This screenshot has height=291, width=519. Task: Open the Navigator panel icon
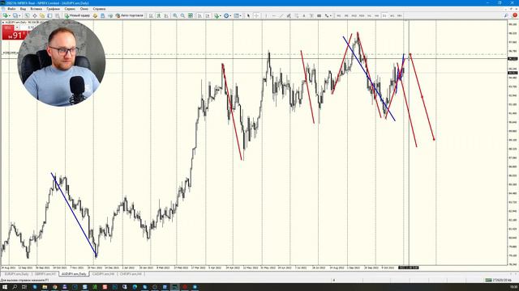pos(42,15)
